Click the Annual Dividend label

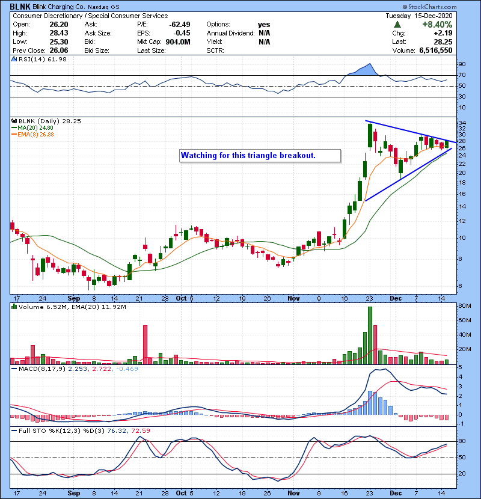click(231, 33)
